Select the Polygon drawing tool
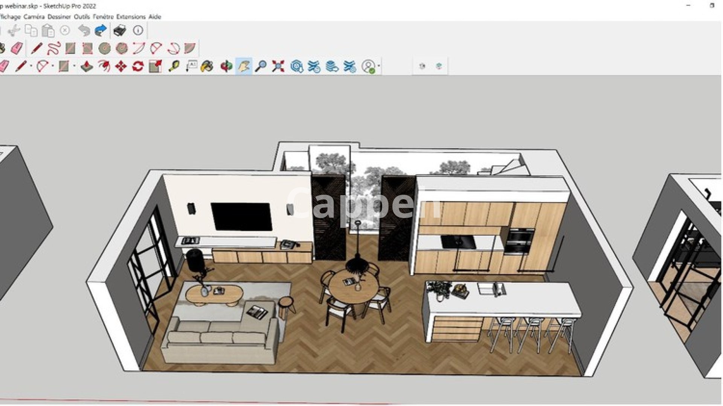 click(122, 48)
